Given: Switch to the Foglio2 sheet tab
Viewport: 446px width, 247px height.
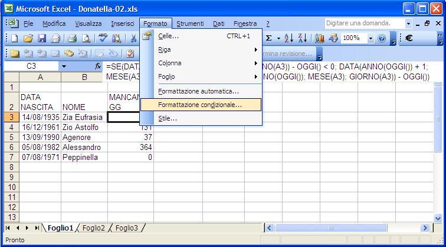Looking at the screenshot, I should click(94, 228).
